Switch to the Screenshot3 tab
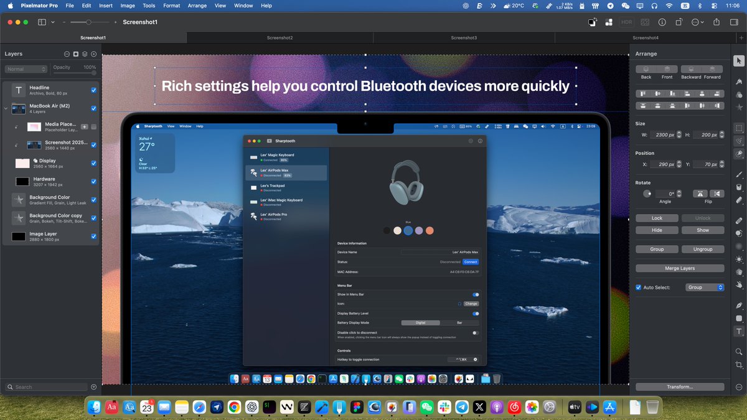Screen dimensions: 747x420 (464, 38)
